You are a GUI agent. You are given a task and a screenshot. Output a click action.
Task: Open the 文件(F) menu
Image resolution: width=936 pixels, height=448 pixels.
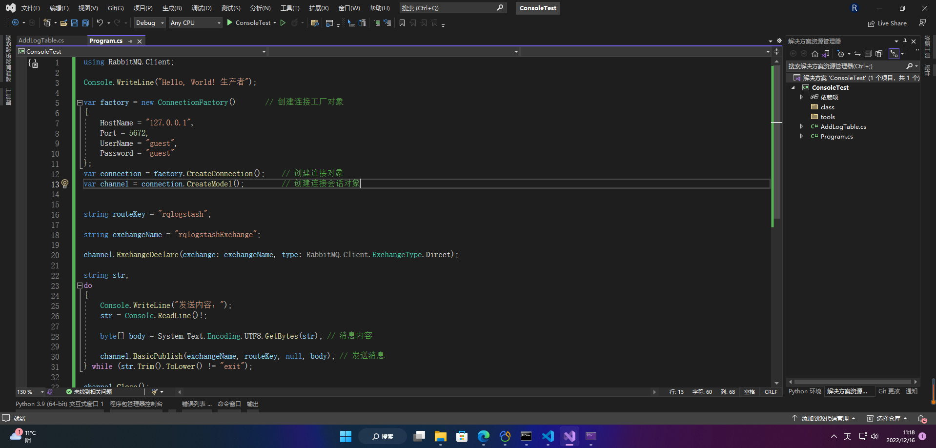[x=30, y=8]
